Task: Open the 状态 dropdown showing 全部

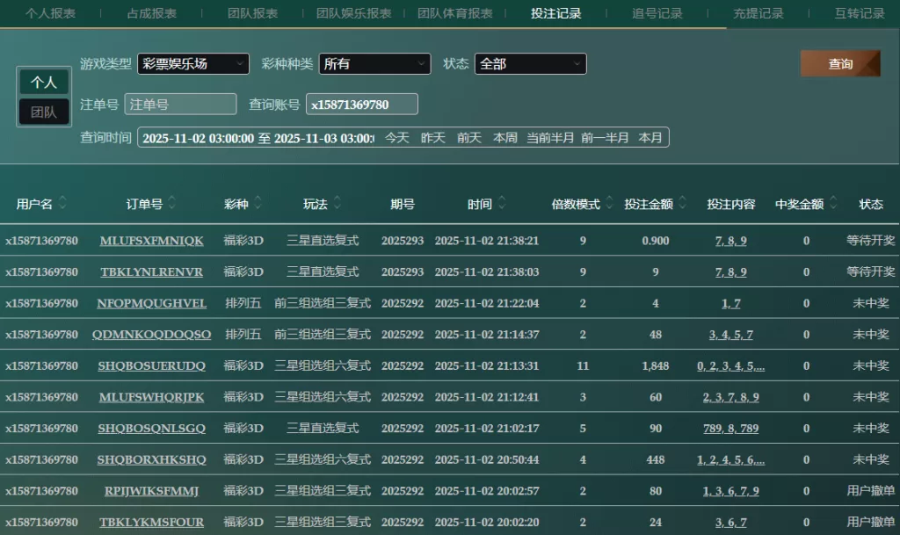Action: pos(530,64)
